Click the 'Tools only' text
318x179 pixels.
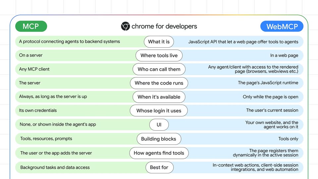point(288,139)
